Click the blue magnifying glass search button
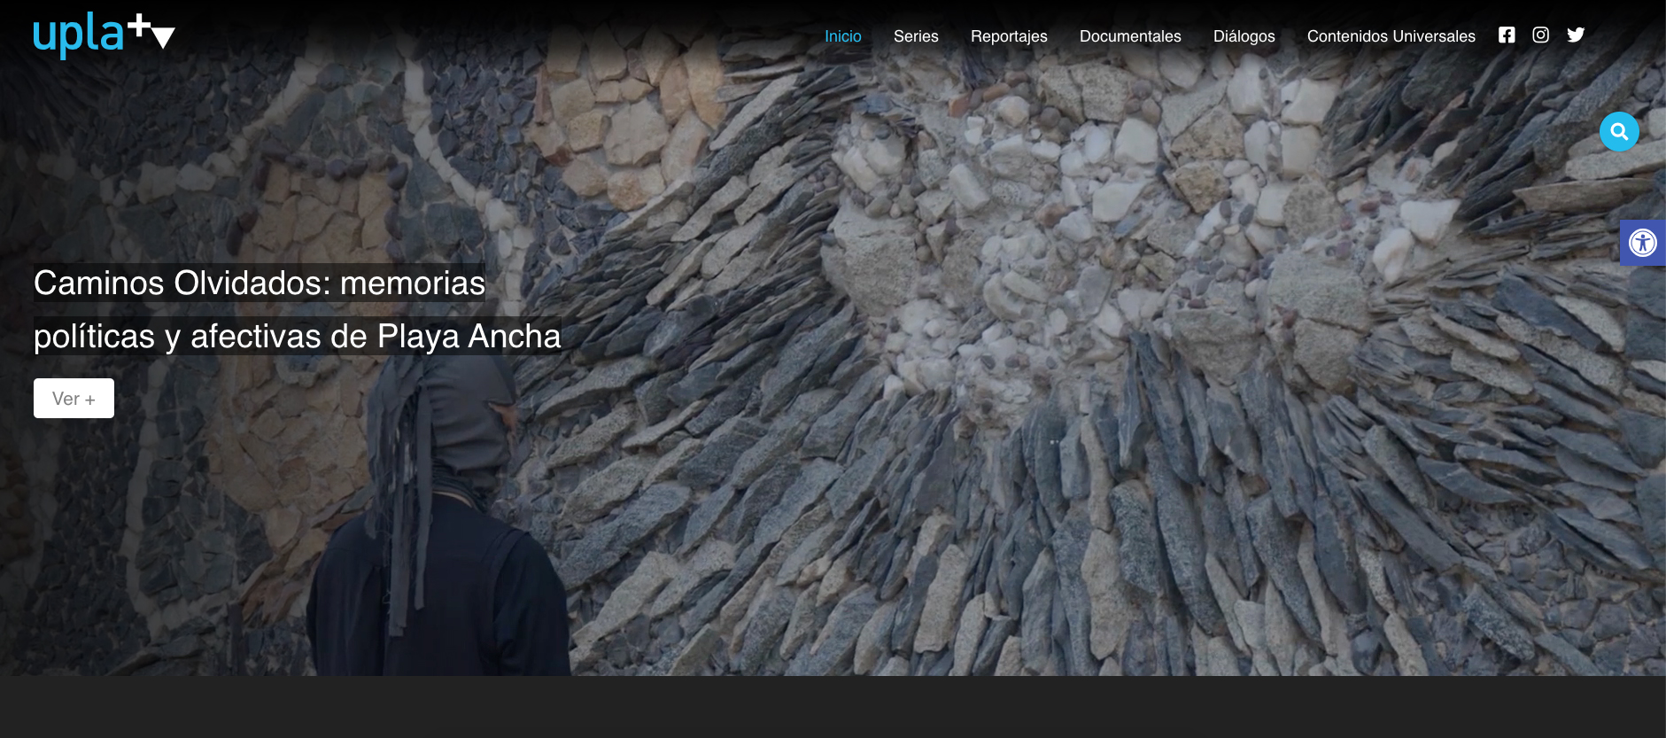This screenshot has height=738, width=1666. pyautogui.click(x=1619, y=132)
